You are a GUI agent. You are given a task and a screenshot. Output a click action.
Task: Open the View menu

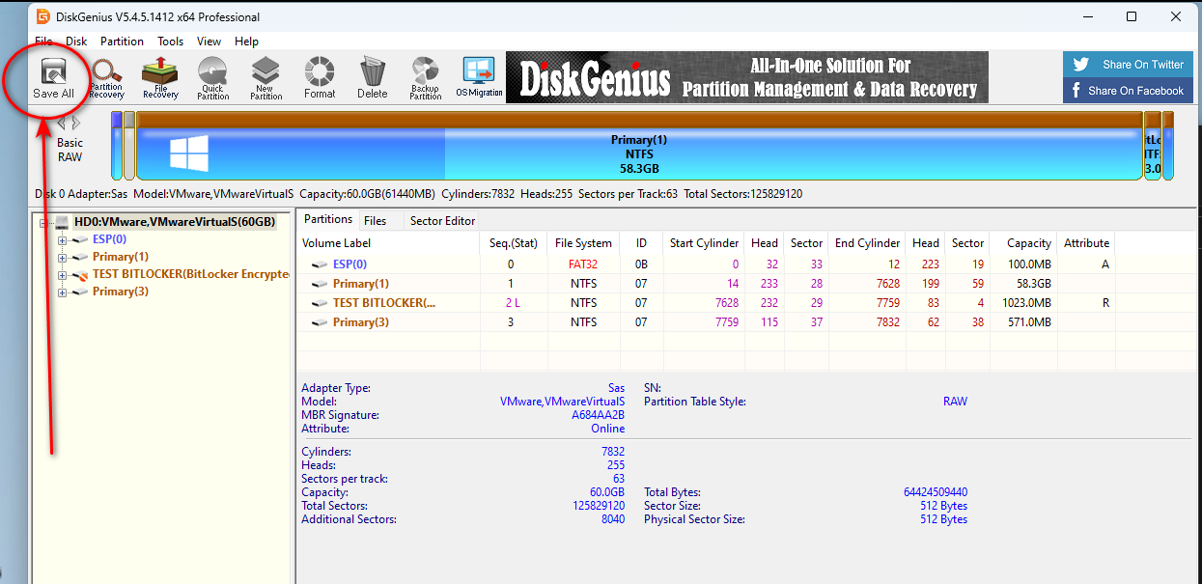pyautogui.click(x=209, y=42)
